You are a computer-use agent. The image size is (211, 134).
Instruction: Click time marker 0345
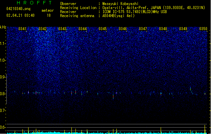click(x=103, y=29)
